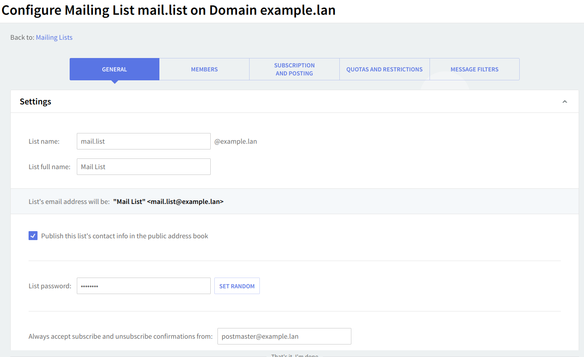Go back to Mailing Lists link
This screenshot has height=357, width=584.
tap(54, 37)
